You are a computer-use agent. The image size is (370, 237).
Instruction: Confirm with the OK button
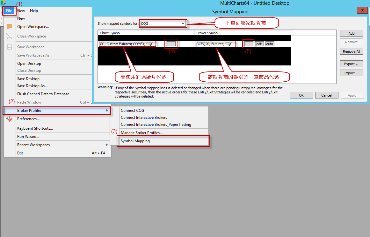tap(301, 95)
